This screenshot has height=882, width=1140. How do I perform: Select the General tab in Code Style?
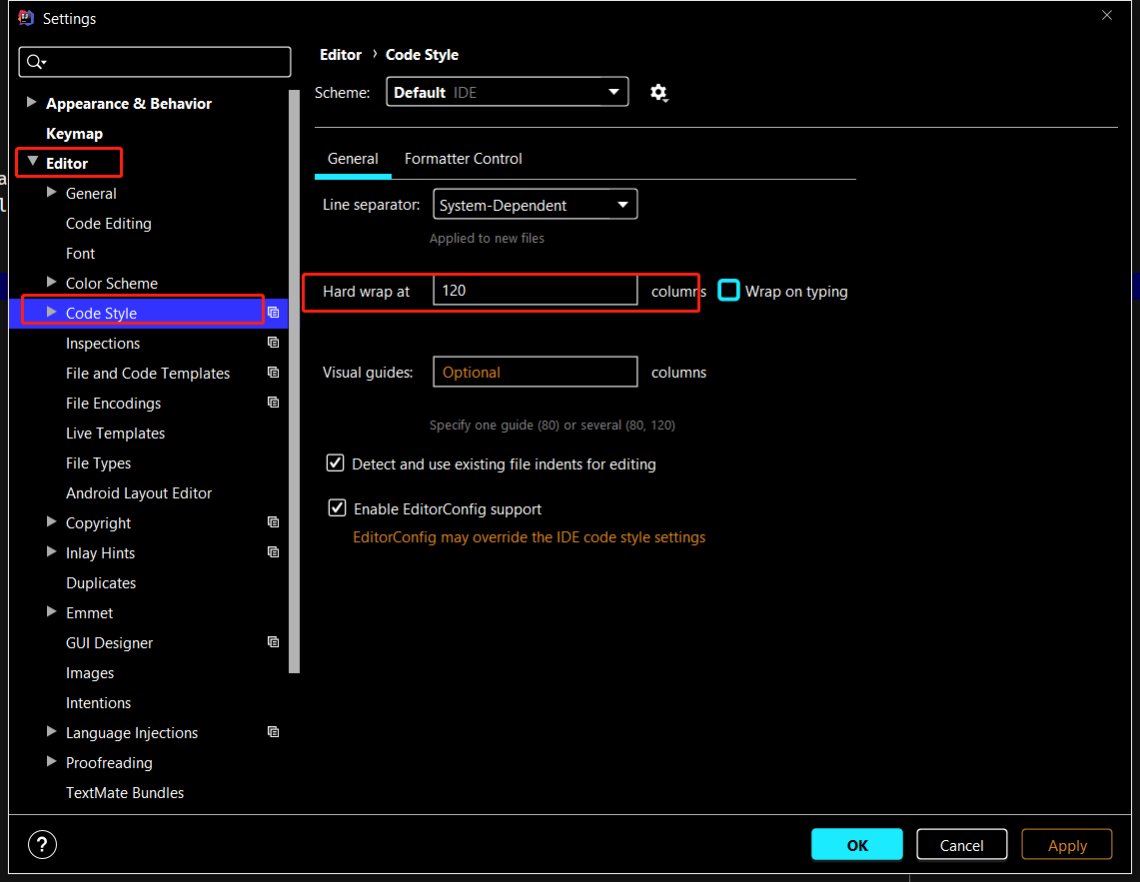(x=353, y=159)
